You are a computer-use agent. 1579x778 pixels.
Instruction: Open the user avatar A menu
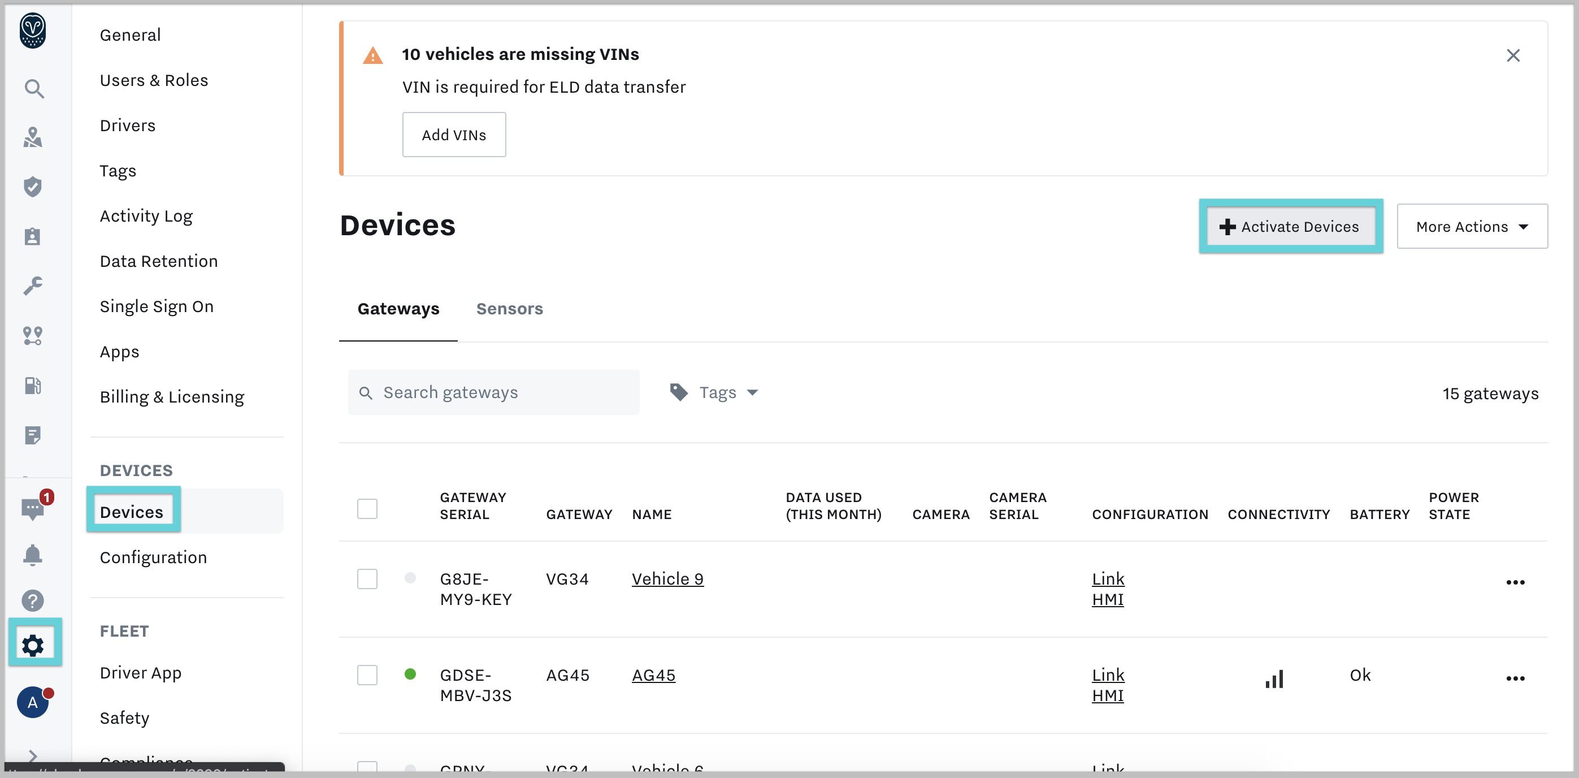32,702
